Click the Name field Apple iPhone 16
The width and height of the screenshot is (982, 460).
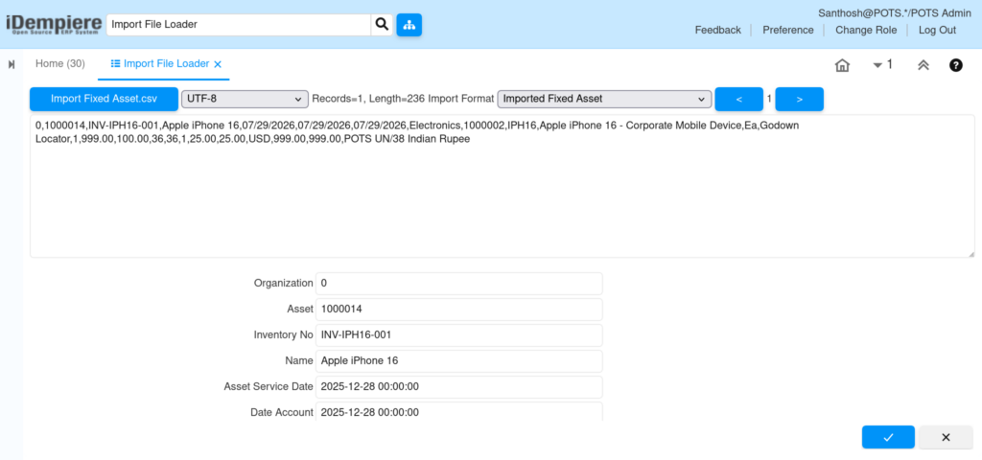tap(459, 361)
